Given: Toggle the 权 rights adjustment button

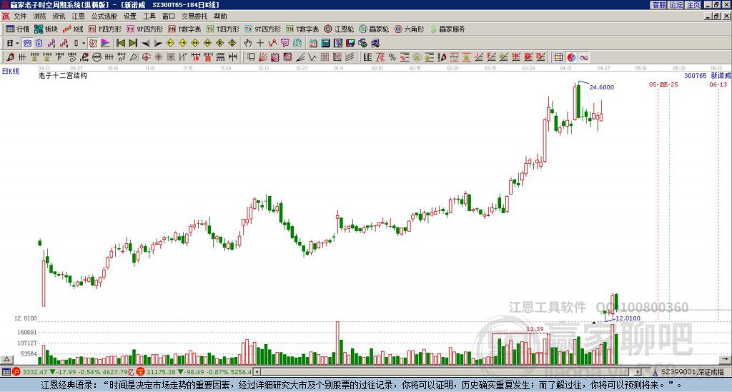Looking at the screenshot, I should [x=93, y=44].
